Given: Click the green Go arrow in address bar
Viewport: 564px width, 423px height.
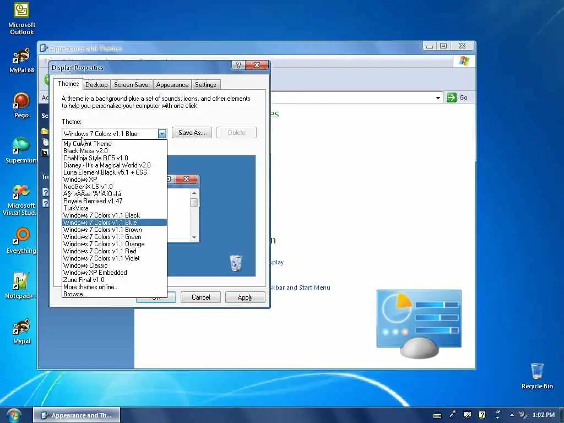Looking at the screenshot, I should pyautogui.click(x=452, y=97).
